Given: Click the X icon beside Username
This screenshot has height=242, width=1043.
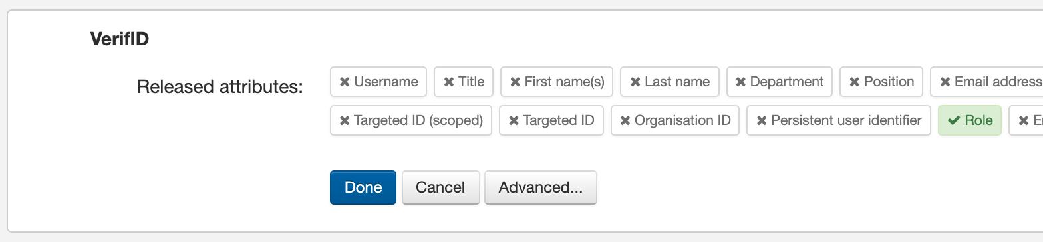Looking at the screenshot, I should 345,82.
